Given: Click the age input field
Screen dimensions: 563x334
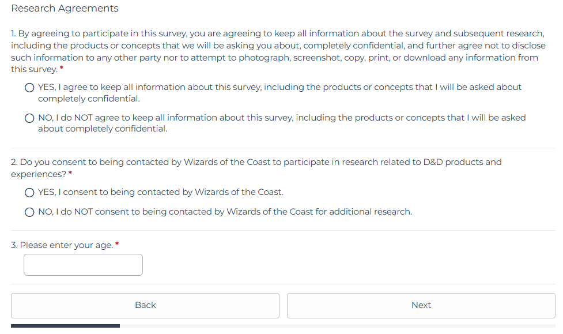Looking at the screenshot, I should (x=83, y=265).
